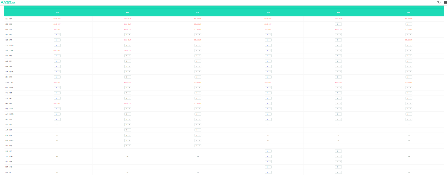The width and height of the screenshot is (447, 177).
Task: Click the Fortune Music logo
Action: click(8, 2)
